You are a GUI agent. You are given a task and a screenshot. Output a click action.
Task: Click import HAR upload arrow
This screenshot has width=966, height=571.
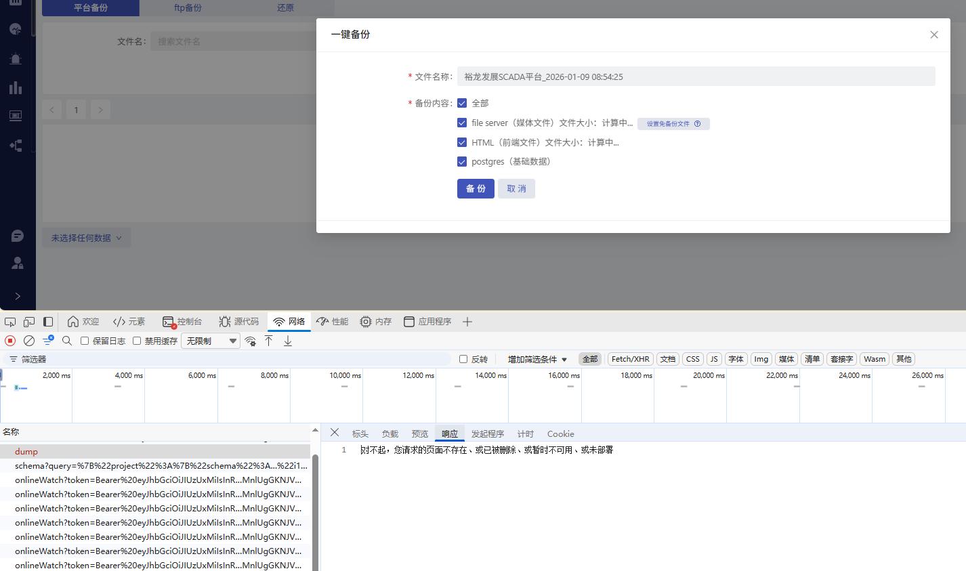coord(269,341)
